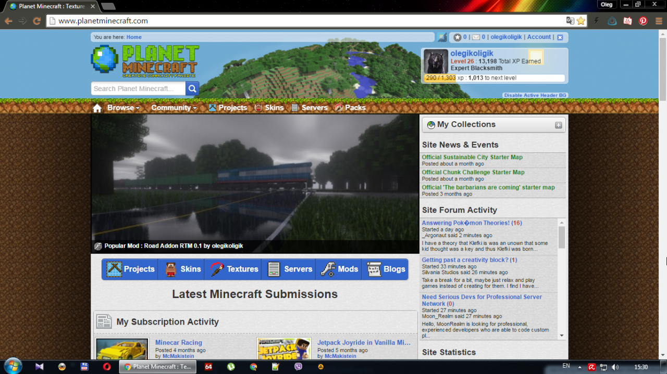The image size is (667, 374).
Task: Reload the page with the refresh icon
Action: (x=36, y=21)
